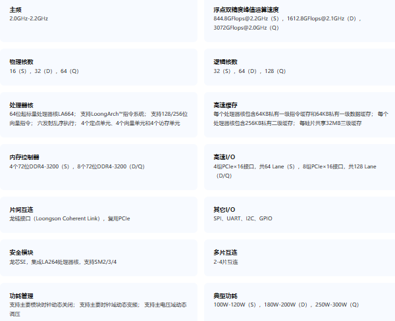Click the 物理核数 heading
Viewport: 395px width, 321px height.
tap(22, 61)
